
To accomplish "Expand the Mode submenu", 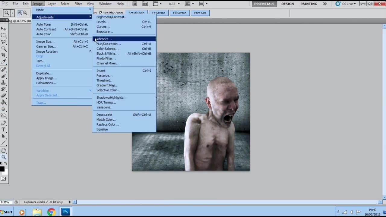I will [62, 10].
